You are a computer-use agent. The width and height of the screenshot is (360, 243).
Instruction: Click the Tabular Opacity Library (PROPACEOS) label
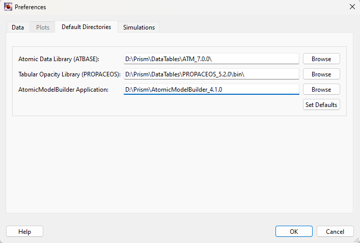click(69, 74)
